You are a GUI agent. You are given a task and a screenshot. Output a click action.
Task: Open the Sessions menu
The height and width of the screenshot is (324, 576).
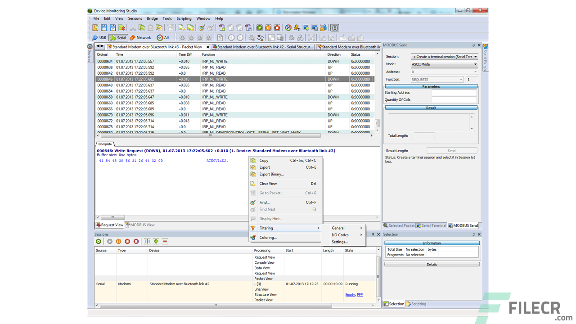135,18
